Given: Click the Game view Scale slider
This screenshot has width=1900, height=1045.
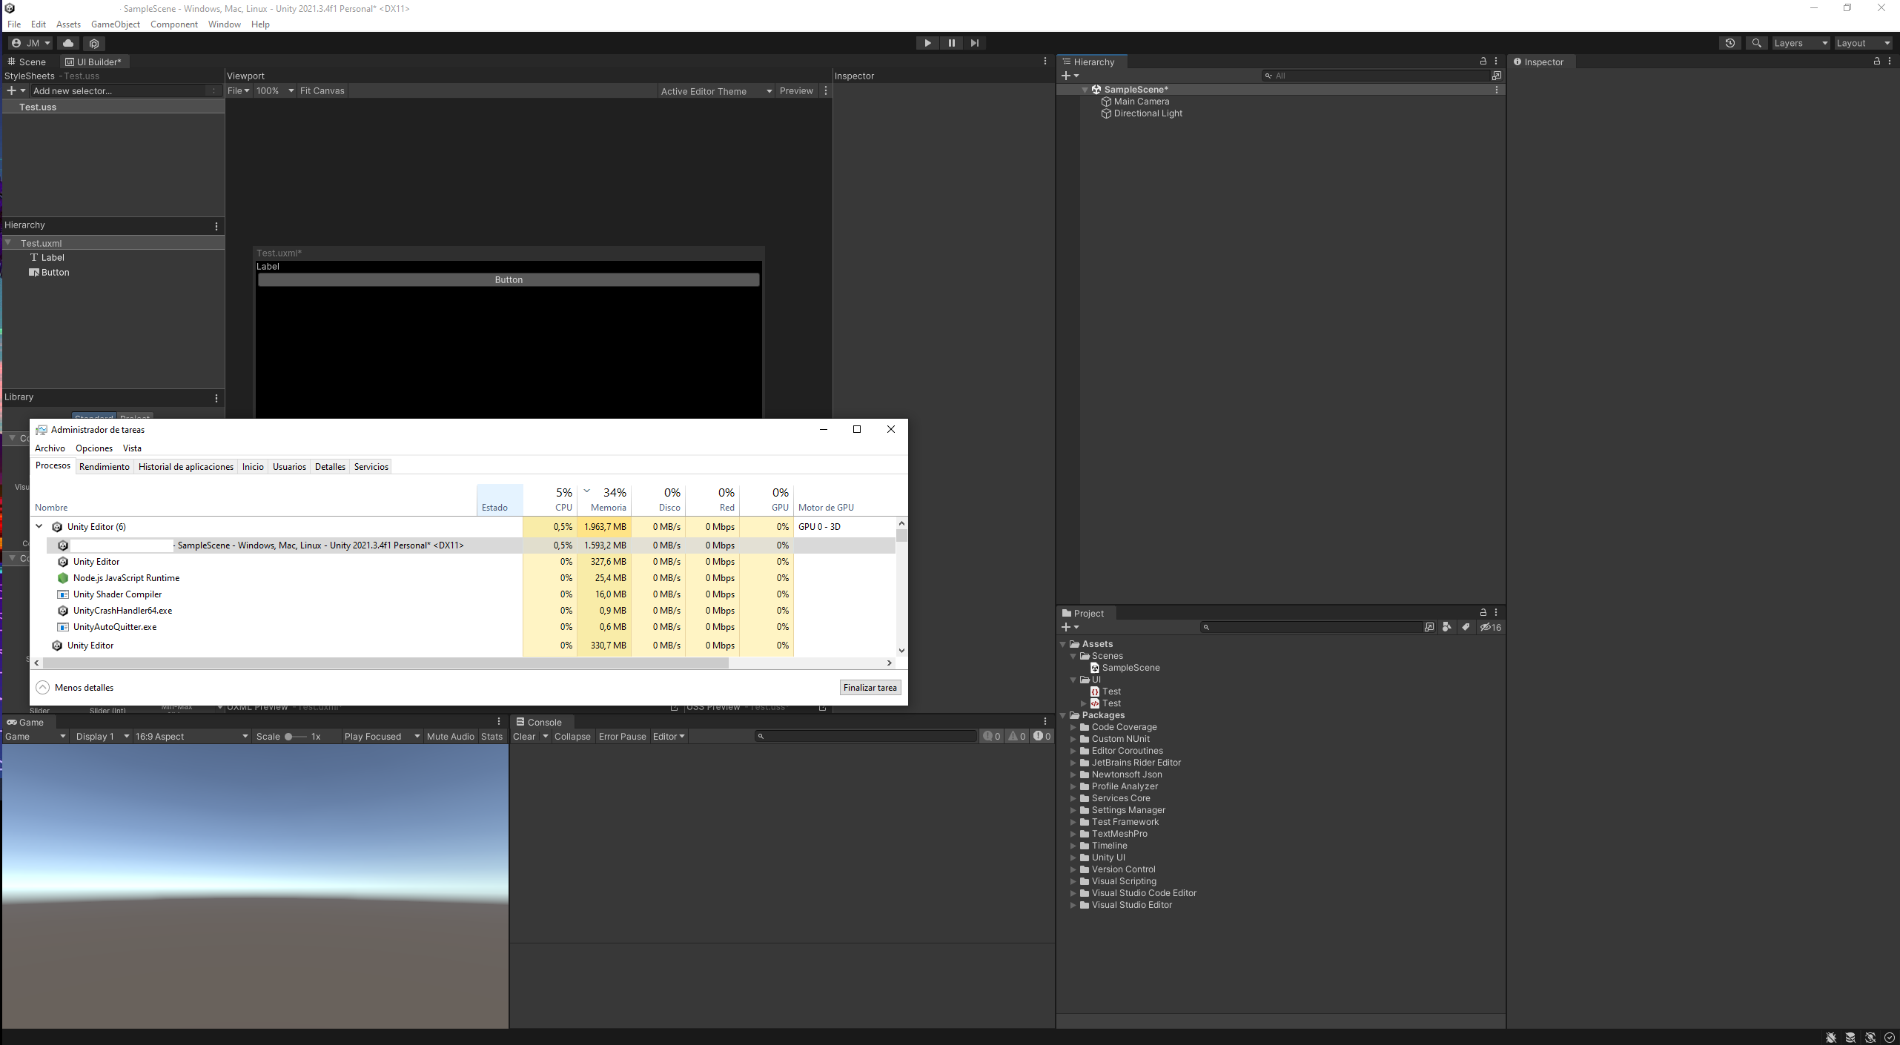Looking at the screenshot, I should 294,736.
